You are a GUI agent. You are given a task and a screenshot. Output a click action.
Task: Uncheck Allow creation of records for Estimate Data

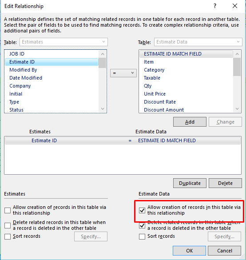[142, 210]
